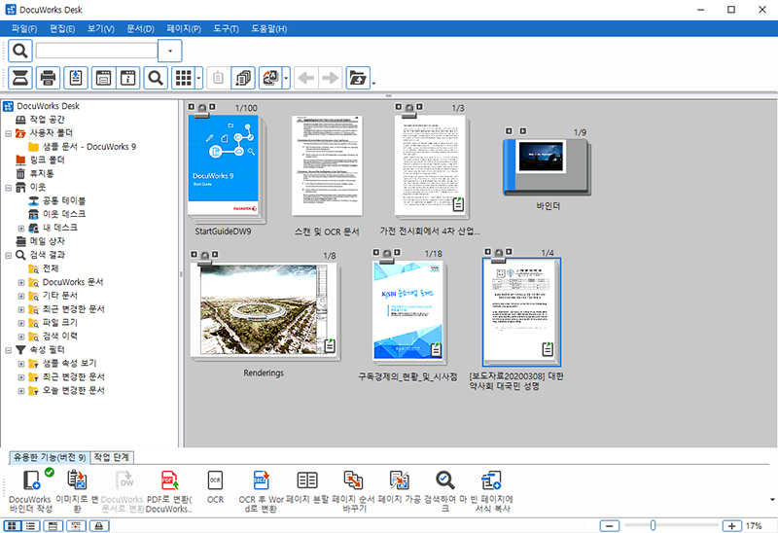Select 샘플 문서 - DocuWorks 9 folder

[x=89, y=147]
